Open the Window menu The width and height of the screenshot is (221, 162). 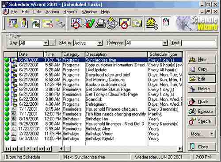(x=89, y=12)
